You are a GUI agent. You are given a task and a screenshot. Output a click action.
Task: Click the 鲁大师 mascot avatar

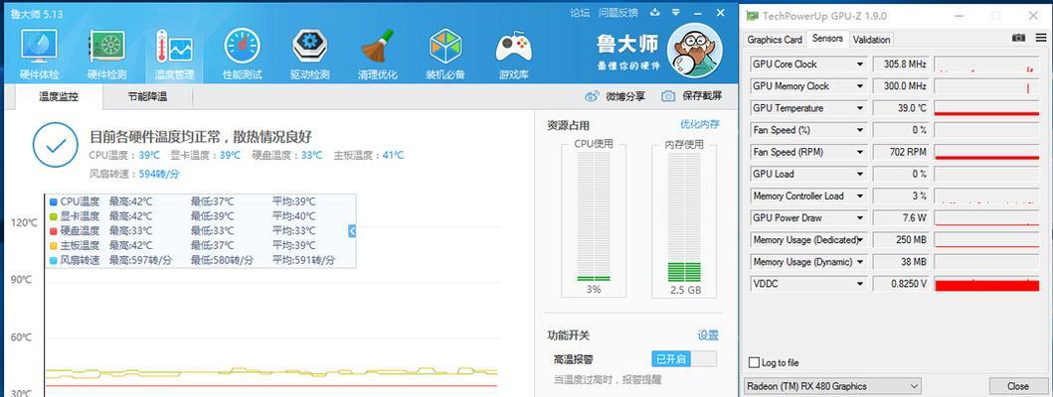point(694,51)
